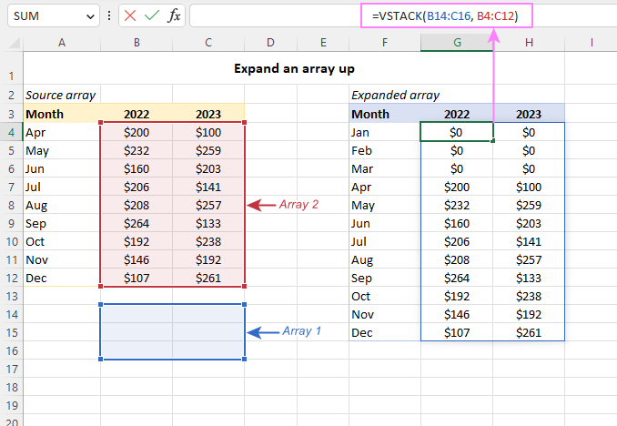The width and height of the screenshot is (617, 426).
Task: Click the 'Expanded array' label cell
Action: coord(385,95)
